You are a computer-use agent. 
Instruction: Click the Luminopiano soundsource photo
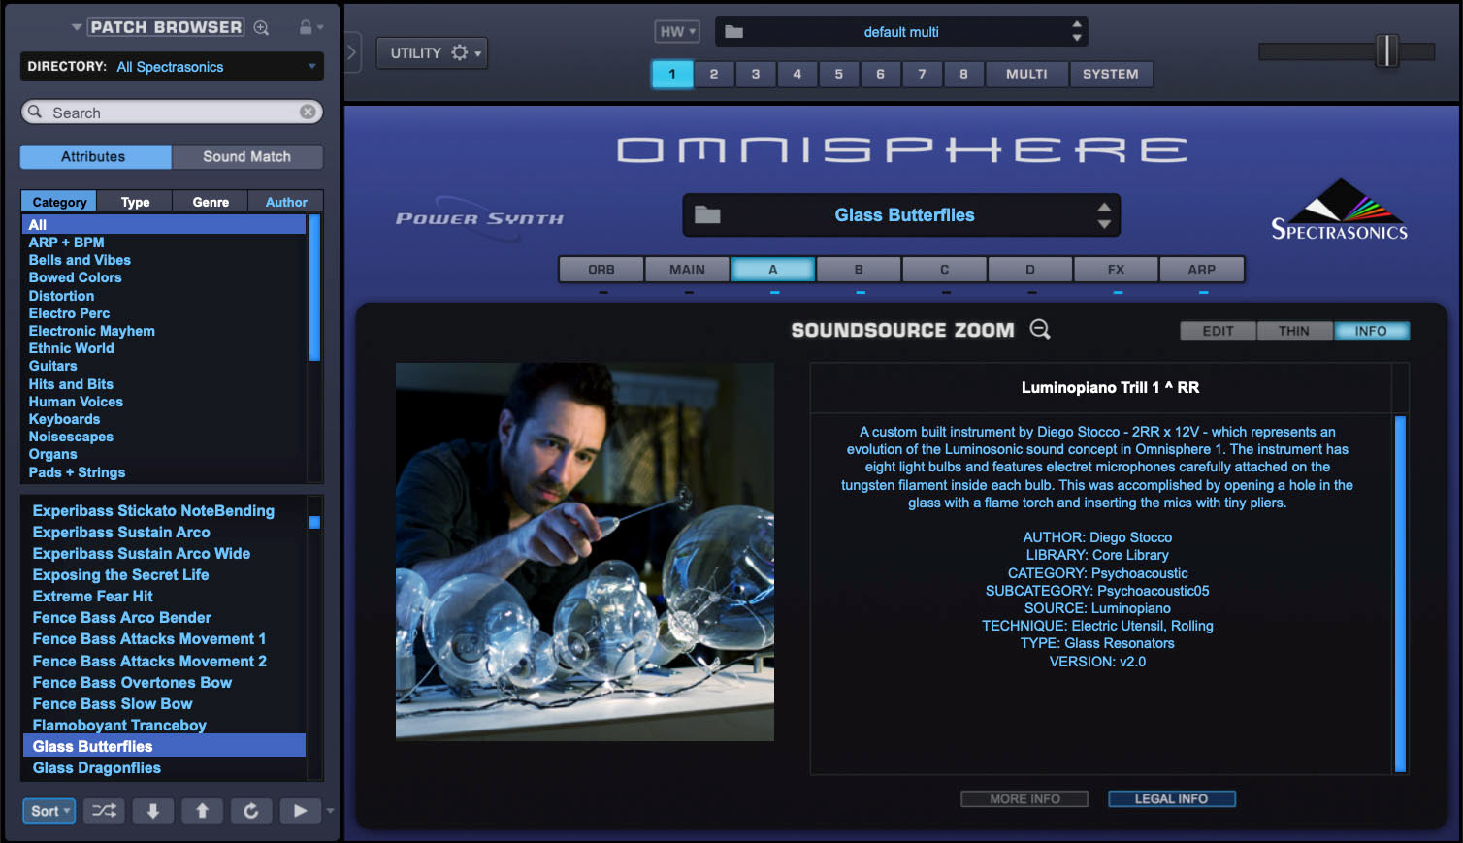pos(585,551)
